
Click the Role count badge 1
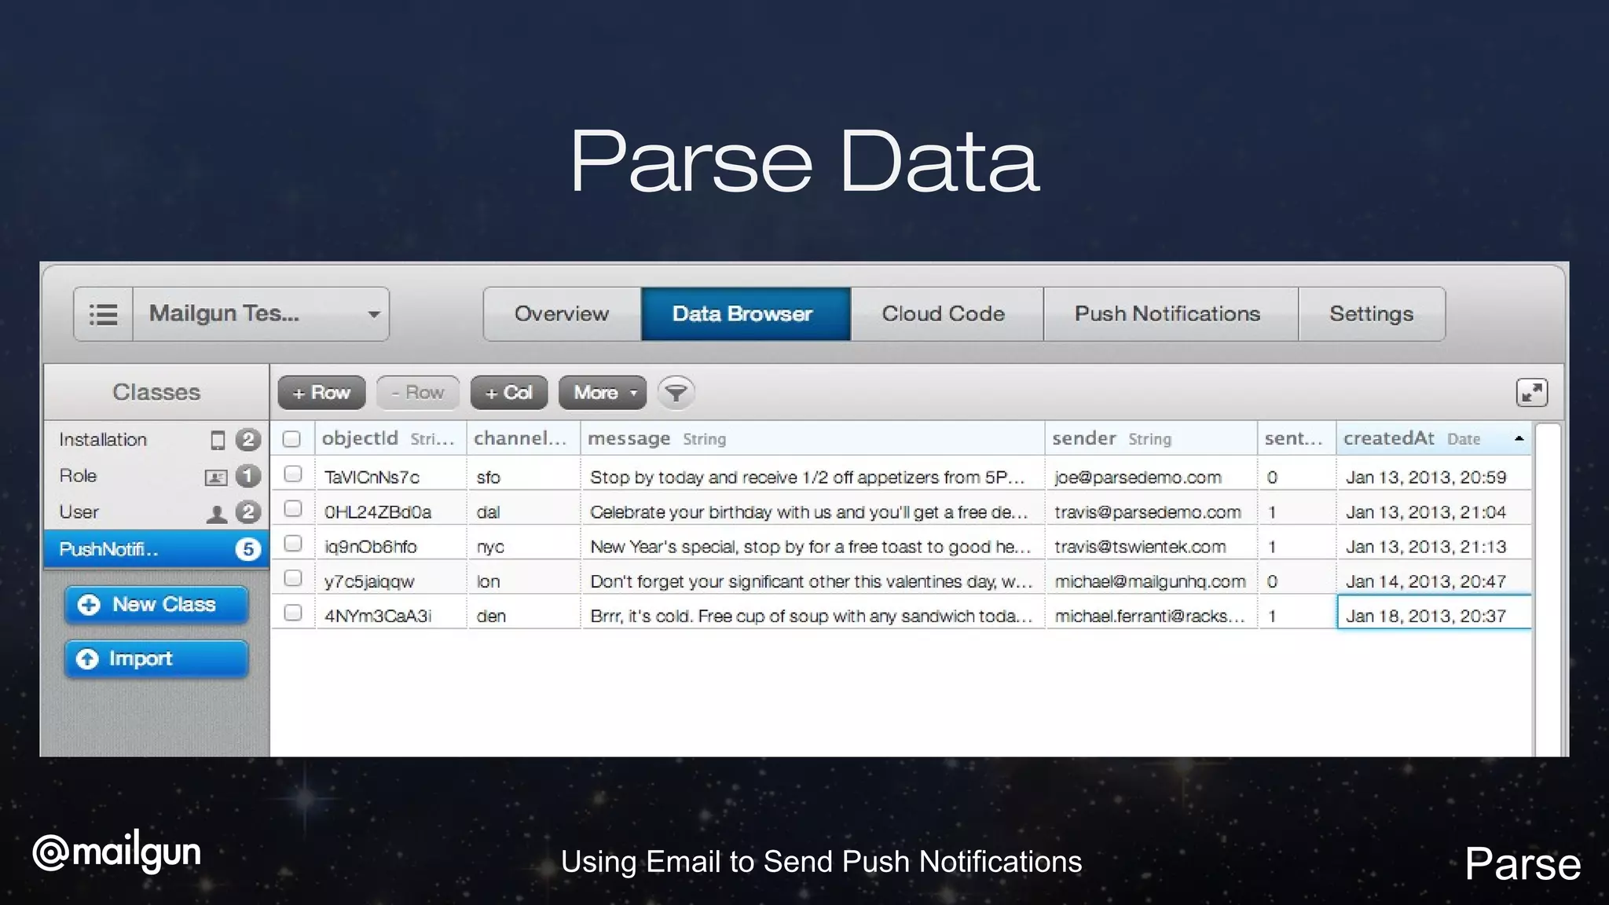(x=248, y=475)
